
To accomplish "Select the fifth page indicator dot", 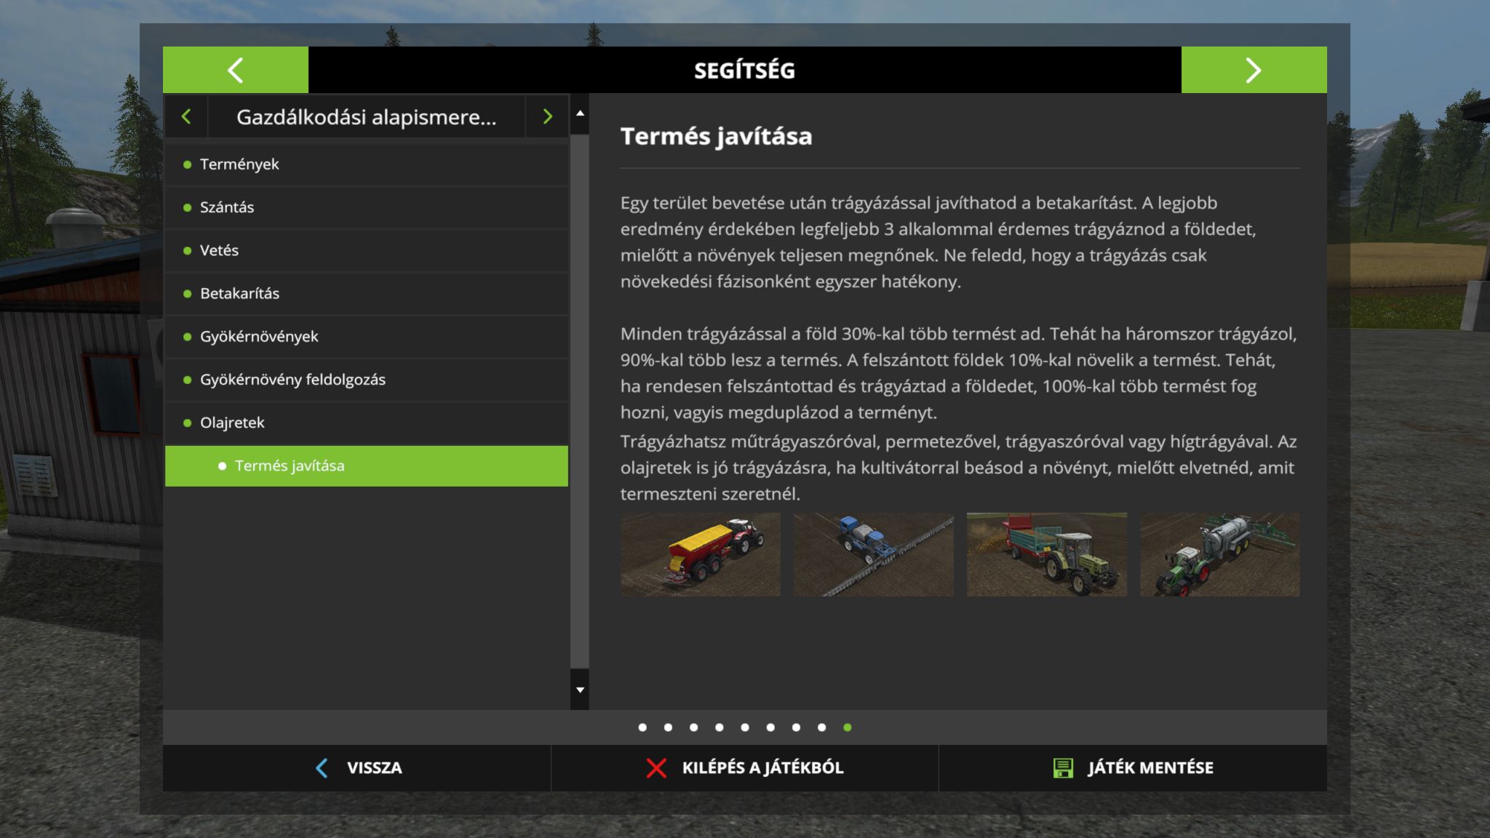I will [745, 727].
